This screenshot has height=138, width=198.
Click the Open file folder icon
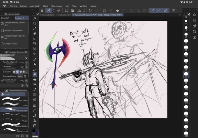(73, 11)
